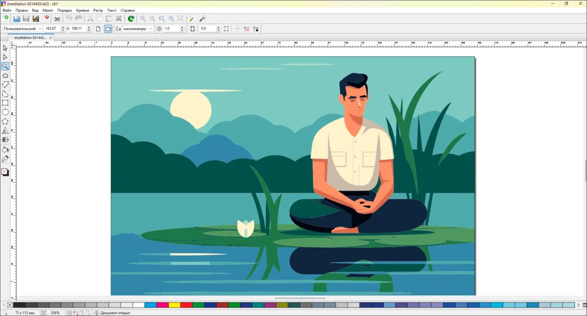This screenshot has height=316, width=587.
Task: Select the Polygon tool
Action: (x=5, y=122)
